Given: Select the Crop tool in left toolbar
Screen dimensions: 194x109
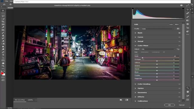Looking at the screenshot, I should point(3,21).
